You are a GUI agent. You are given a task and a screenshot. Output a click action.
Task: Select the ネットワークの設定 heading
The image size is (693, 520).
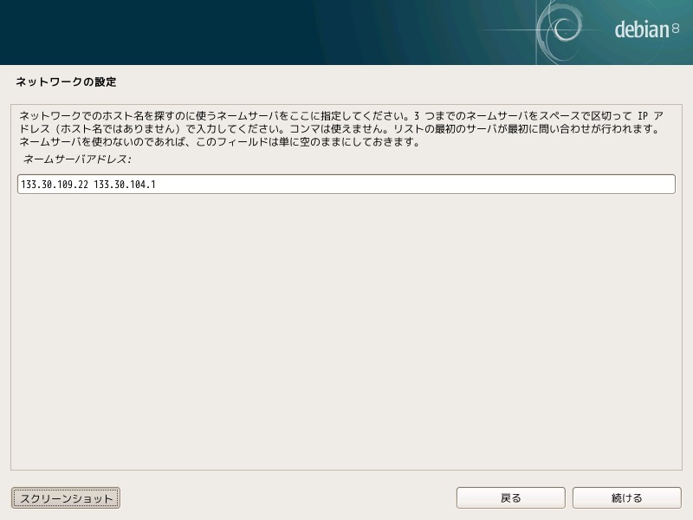[66, 81]
